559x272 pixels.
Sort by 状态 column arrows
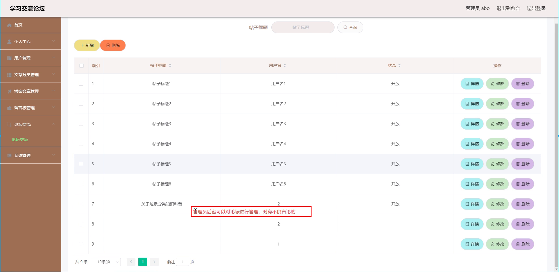(x=399, y=65)
